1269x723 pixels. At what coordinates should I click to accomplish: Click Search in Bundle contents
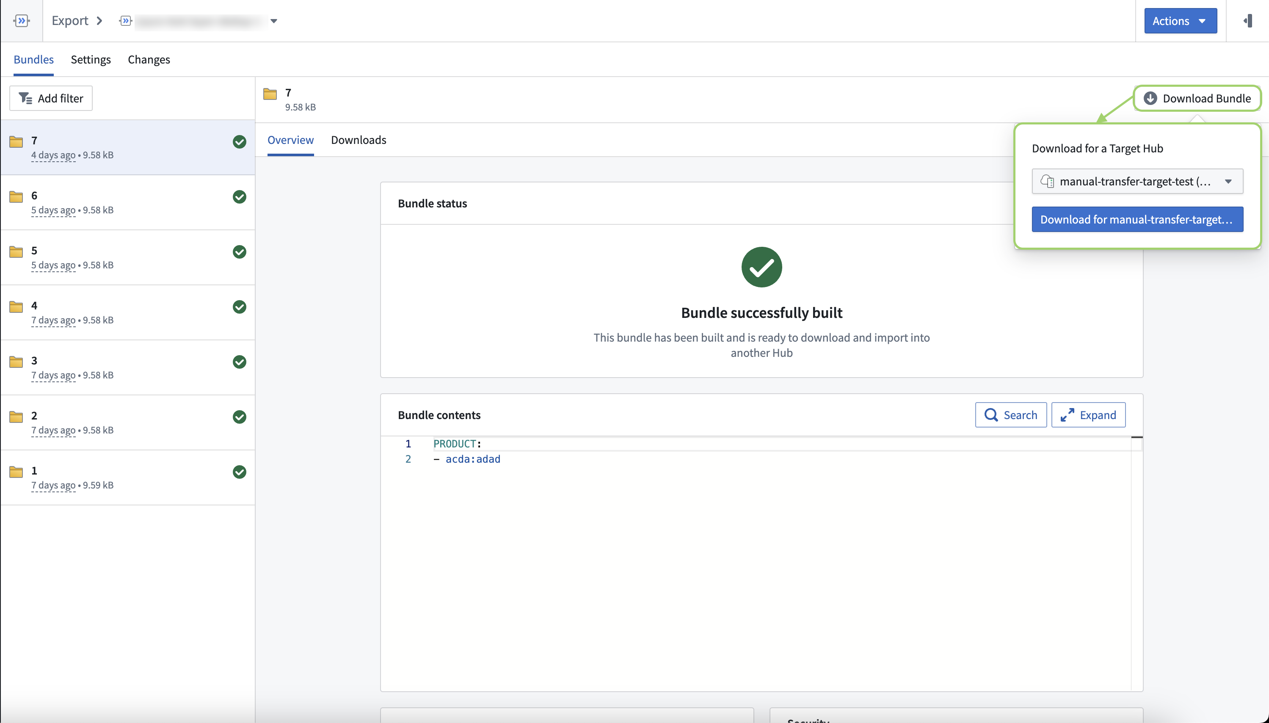click(x=1011, y=415)
